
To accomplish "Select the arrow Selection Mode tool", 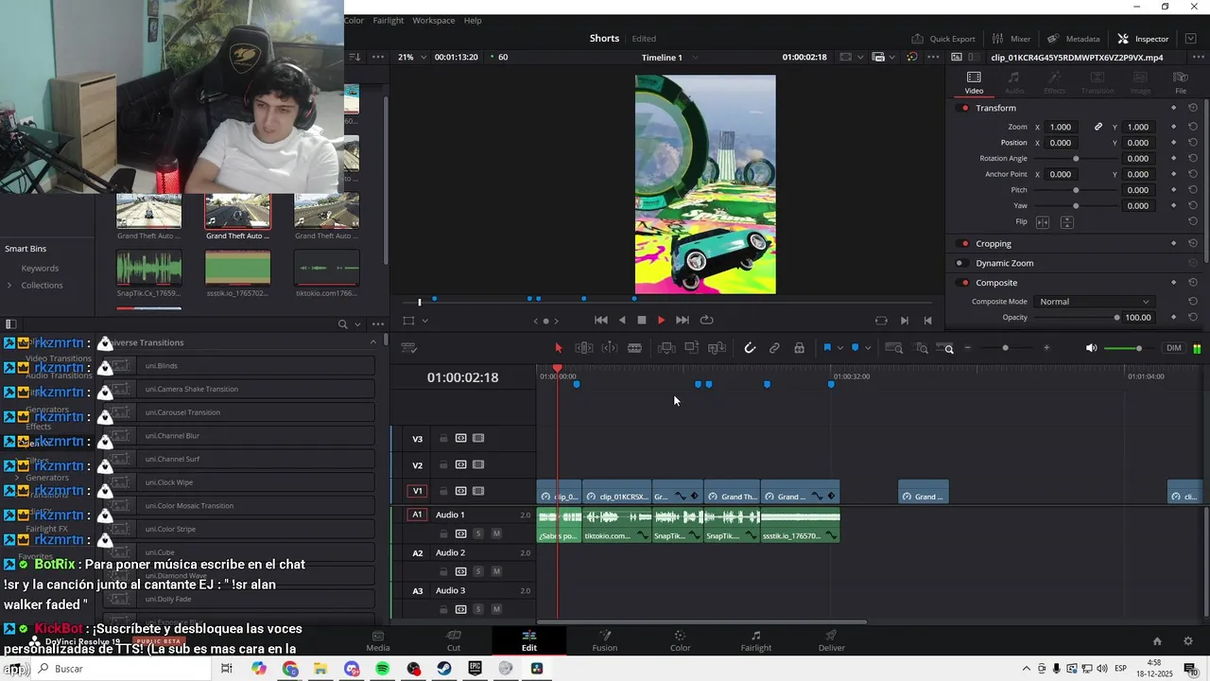I will (558, 348).
